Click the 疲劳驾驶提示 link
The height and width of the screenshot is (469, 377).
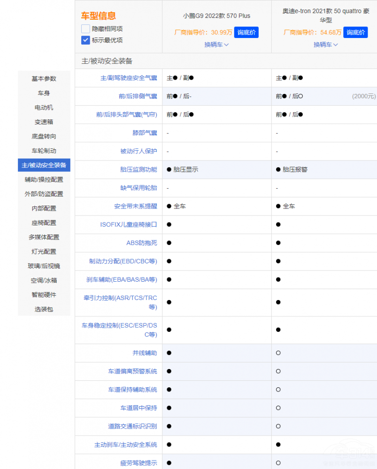point(138,463)
